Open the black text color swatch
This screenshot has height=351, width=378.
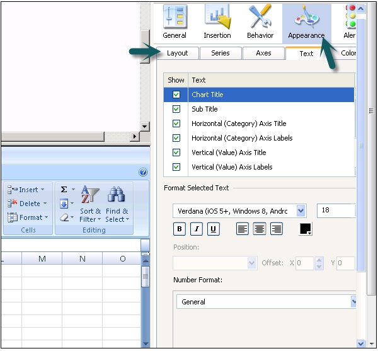[306, 229]
